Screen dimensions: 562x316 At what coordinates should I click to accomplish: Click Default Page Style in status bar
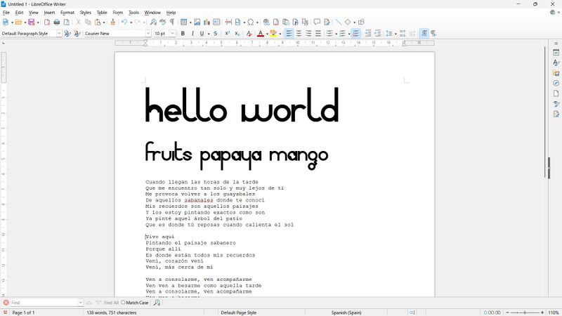coord(238,312)
